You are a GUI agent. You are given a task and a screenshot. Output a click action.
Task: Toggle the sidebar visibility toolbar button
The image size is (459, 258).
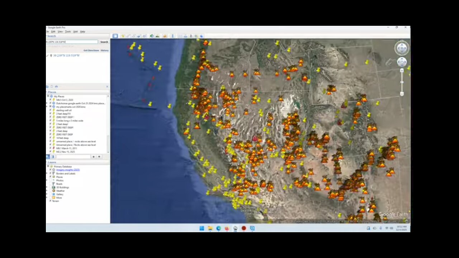[x=115, y=36]
